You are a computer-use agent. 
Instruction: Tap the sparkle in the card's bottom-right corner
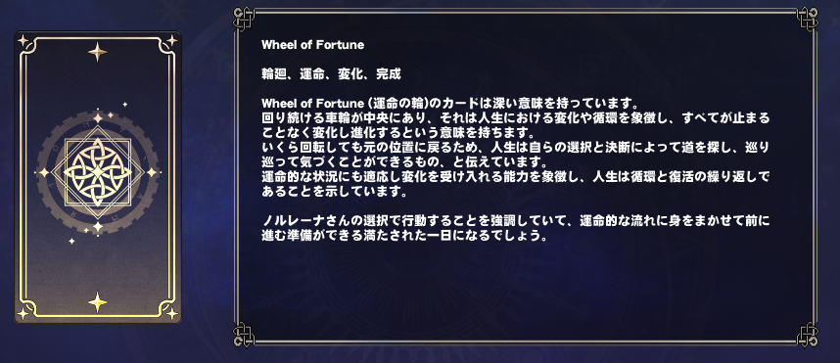[171, 314]
